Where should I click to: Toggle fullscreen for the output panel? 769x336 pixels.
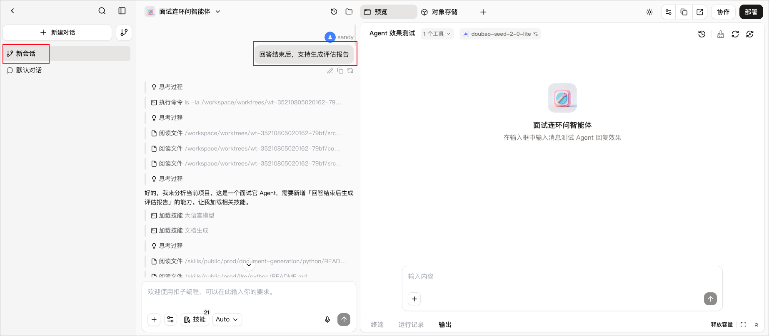coord(744,325)
